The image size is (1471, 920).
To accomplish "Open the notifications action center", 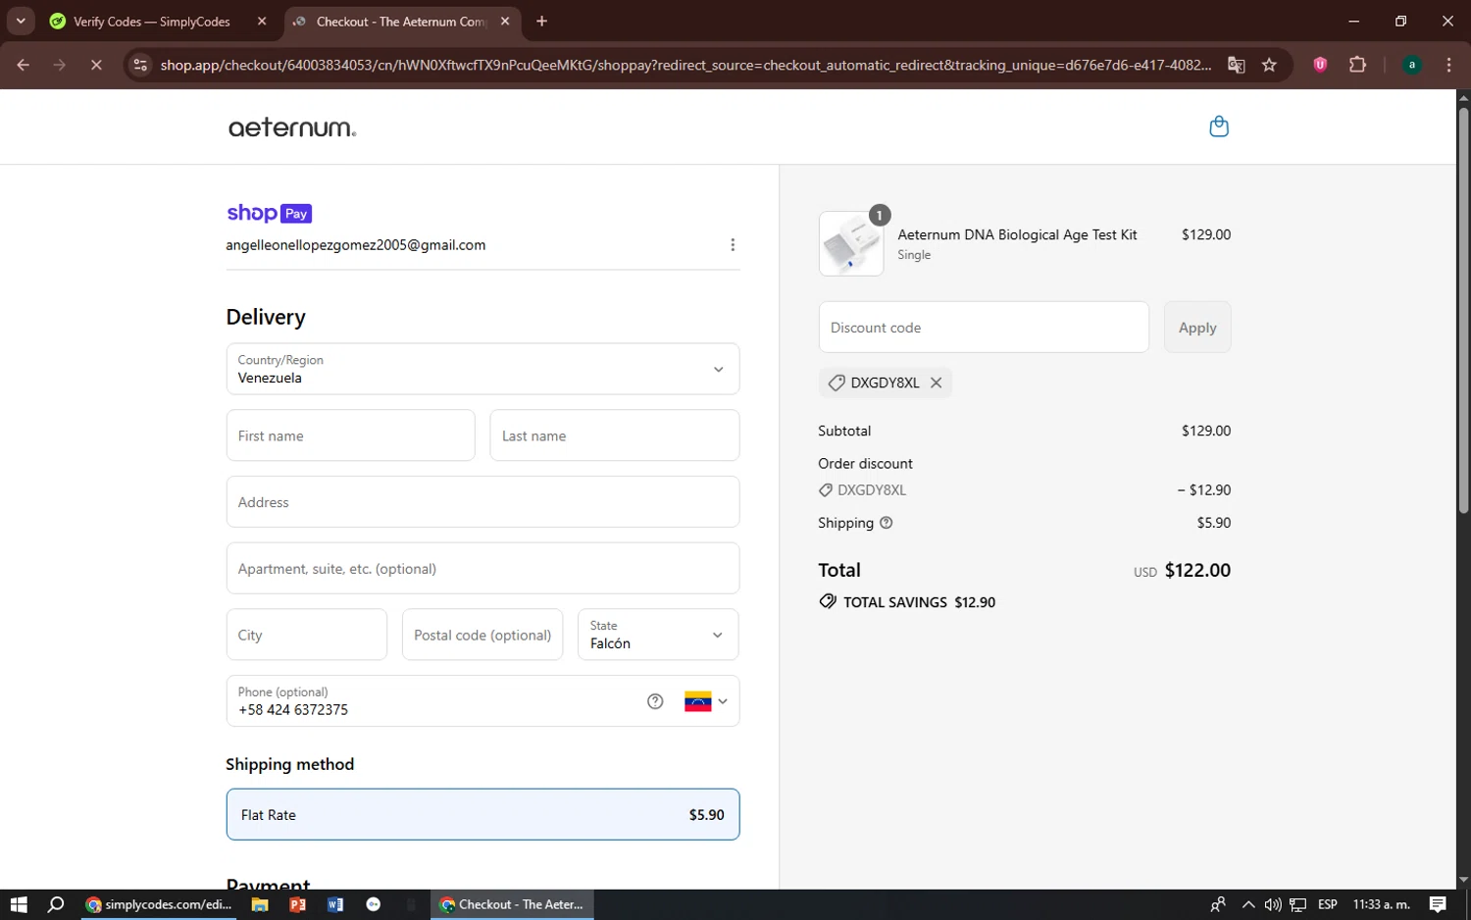I will (1438, 904).
